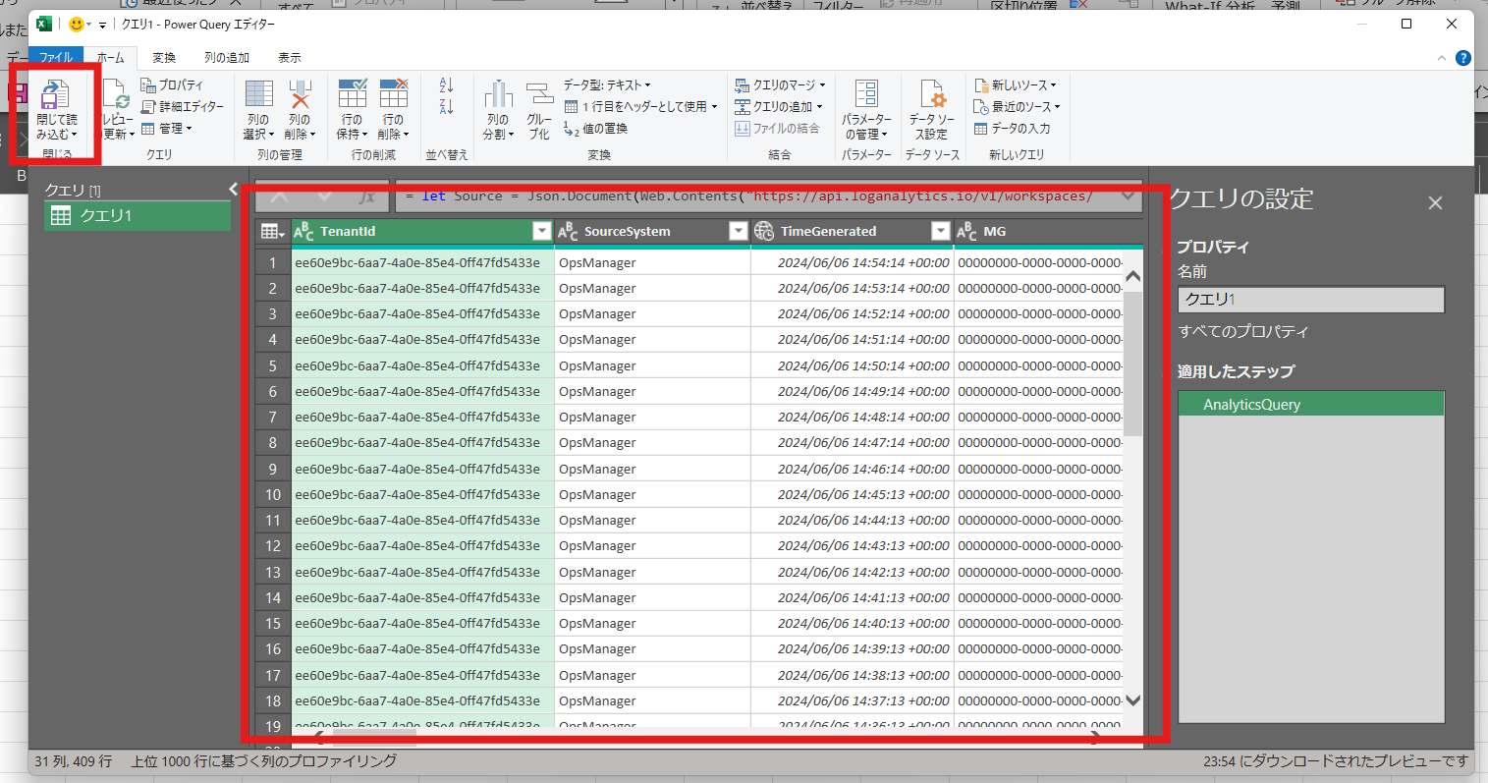Open the TenantId column filter dropdown
Image resolution: width=1488 pixels, height=783 pixels.
[541, 231]
